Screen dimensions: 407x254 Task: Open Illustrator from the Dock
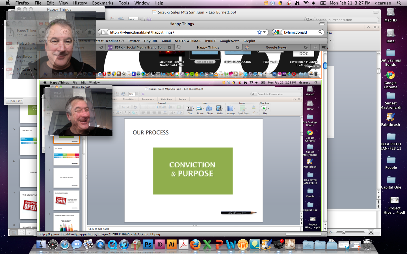(172, 244)
